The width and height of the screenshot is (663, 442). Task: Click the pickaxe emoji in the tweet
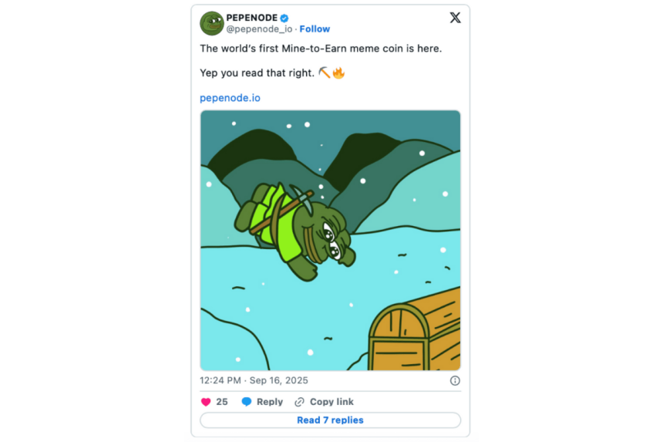click(325, 73)
